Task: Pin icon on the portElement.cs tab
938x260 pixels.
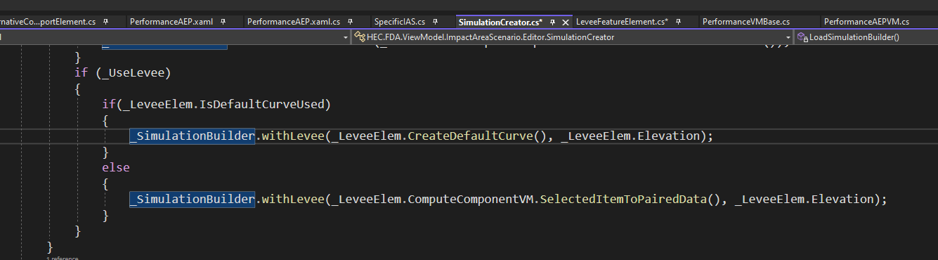Action: [105, 22]
